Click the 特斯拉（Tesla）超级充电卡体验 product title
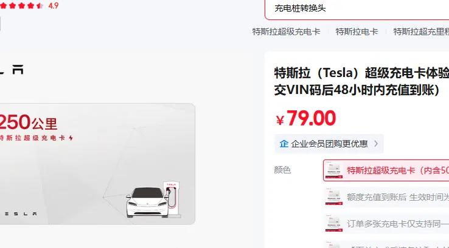Screen dimensions: 449x248 pyautogui.click(x=361, y=81)
